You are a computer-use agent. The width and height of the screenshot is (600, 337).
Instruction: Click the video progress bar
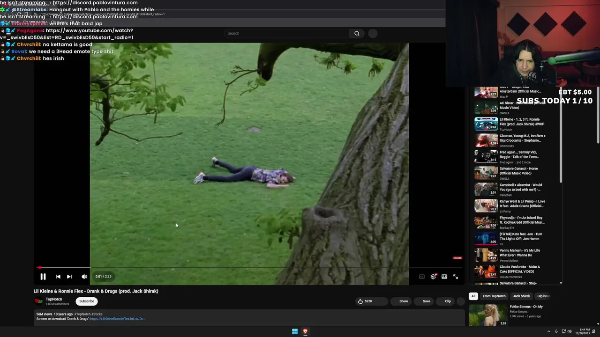point(249,268)
